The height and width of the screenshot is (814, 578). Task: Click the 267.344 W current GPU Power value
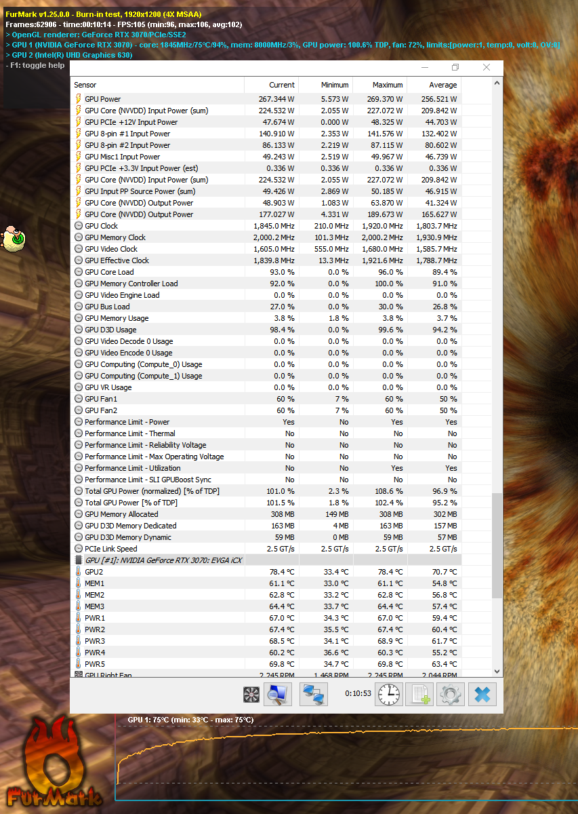(x=276, y=99)
